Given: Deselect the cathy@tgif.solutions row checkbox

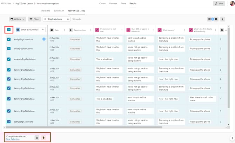Looking at the screenshot, I should point(9,122).
